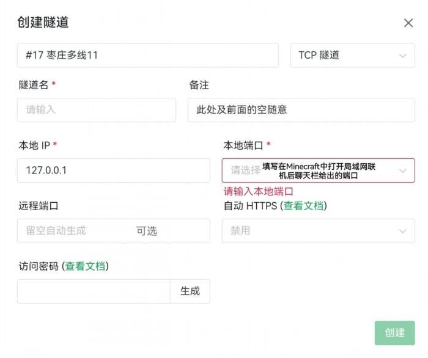The width and height of the screenshot is (428, 358).
Task: Click the 备注 text field
Action: point(301,110)
